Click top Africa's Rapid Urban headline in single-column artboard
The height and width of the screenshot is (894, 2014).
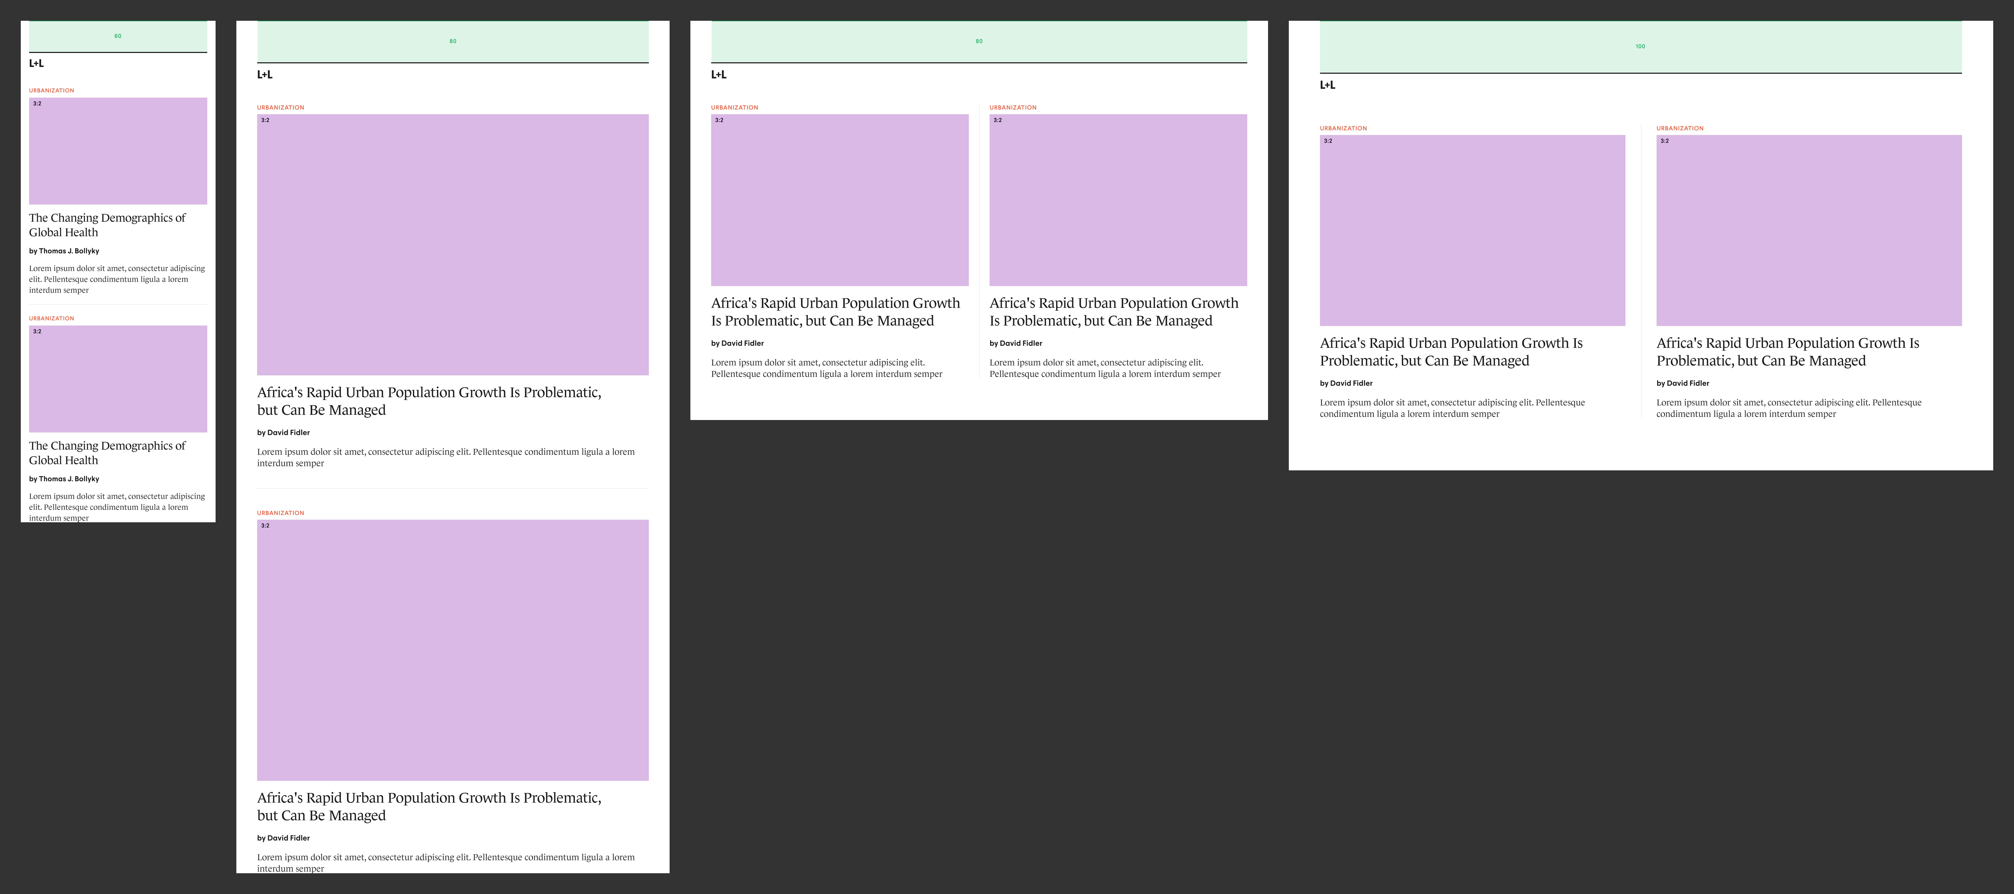[429, 401]
